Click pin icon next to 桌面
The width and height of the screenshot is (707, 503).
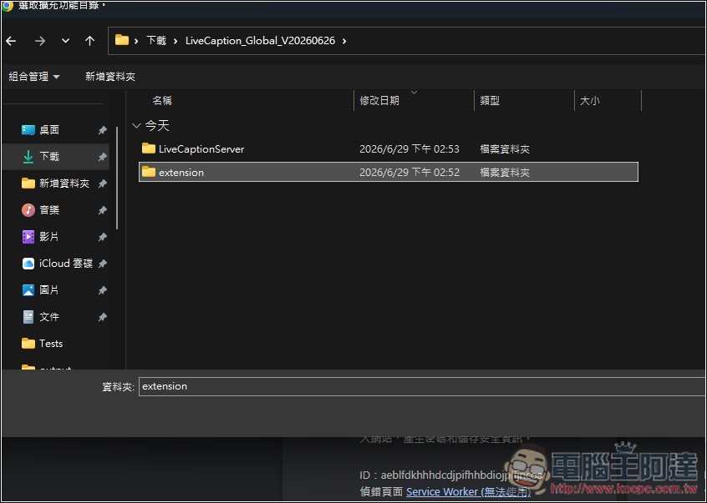(x=102, y=130)
